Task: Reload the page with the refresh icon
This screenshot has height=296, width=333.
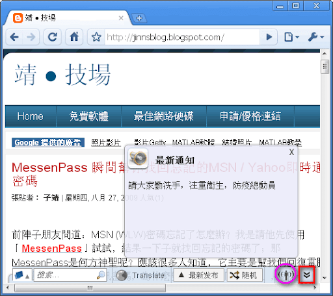Action: pos(53,37)
